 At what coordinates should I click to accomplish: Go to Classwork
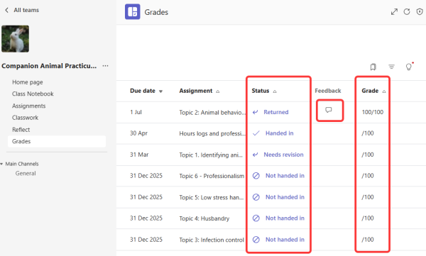coord(25,118)
